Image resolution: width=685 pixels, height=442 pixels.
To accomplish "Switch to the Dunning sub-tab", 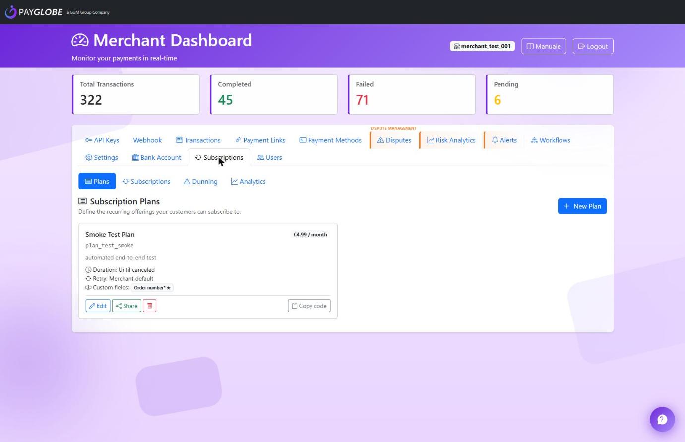I will 200,181.
